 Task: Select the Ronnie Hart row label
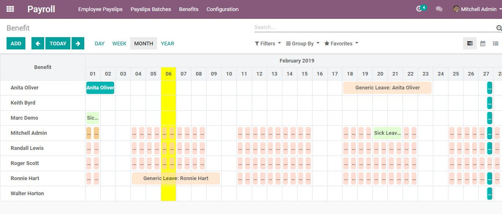(x=25, y=178)
